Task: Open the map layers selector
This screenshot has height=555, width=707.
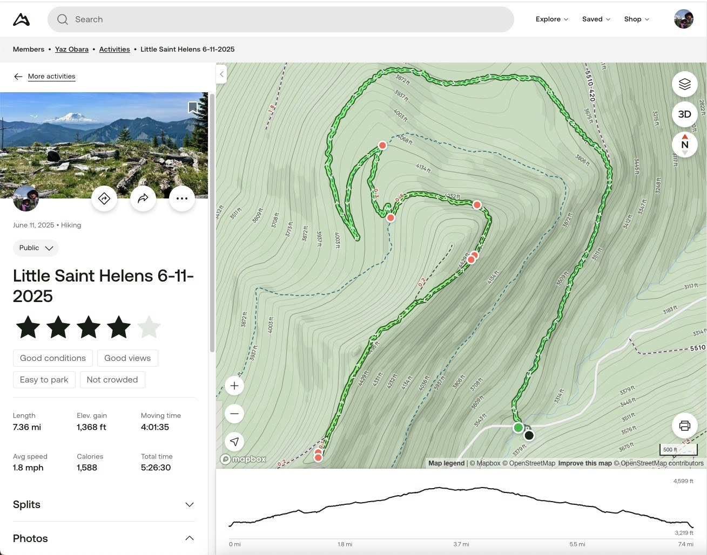Action: [x=684, y=84]
